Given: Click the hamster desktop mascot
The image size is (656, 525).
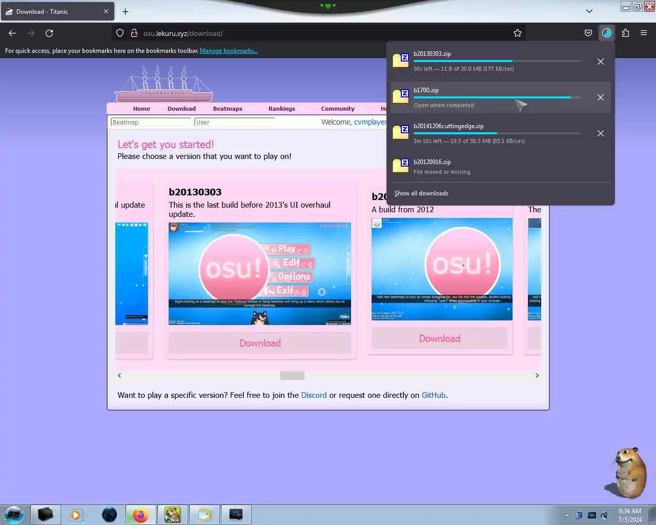Looking at the screenshot, I should pos(626,473).
